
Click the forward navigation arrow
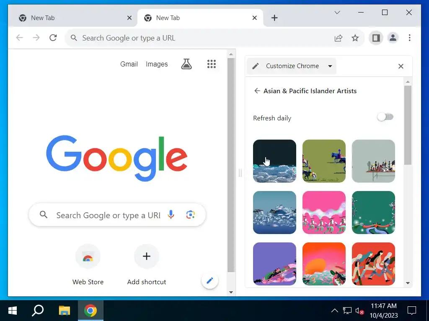(36, 38)
